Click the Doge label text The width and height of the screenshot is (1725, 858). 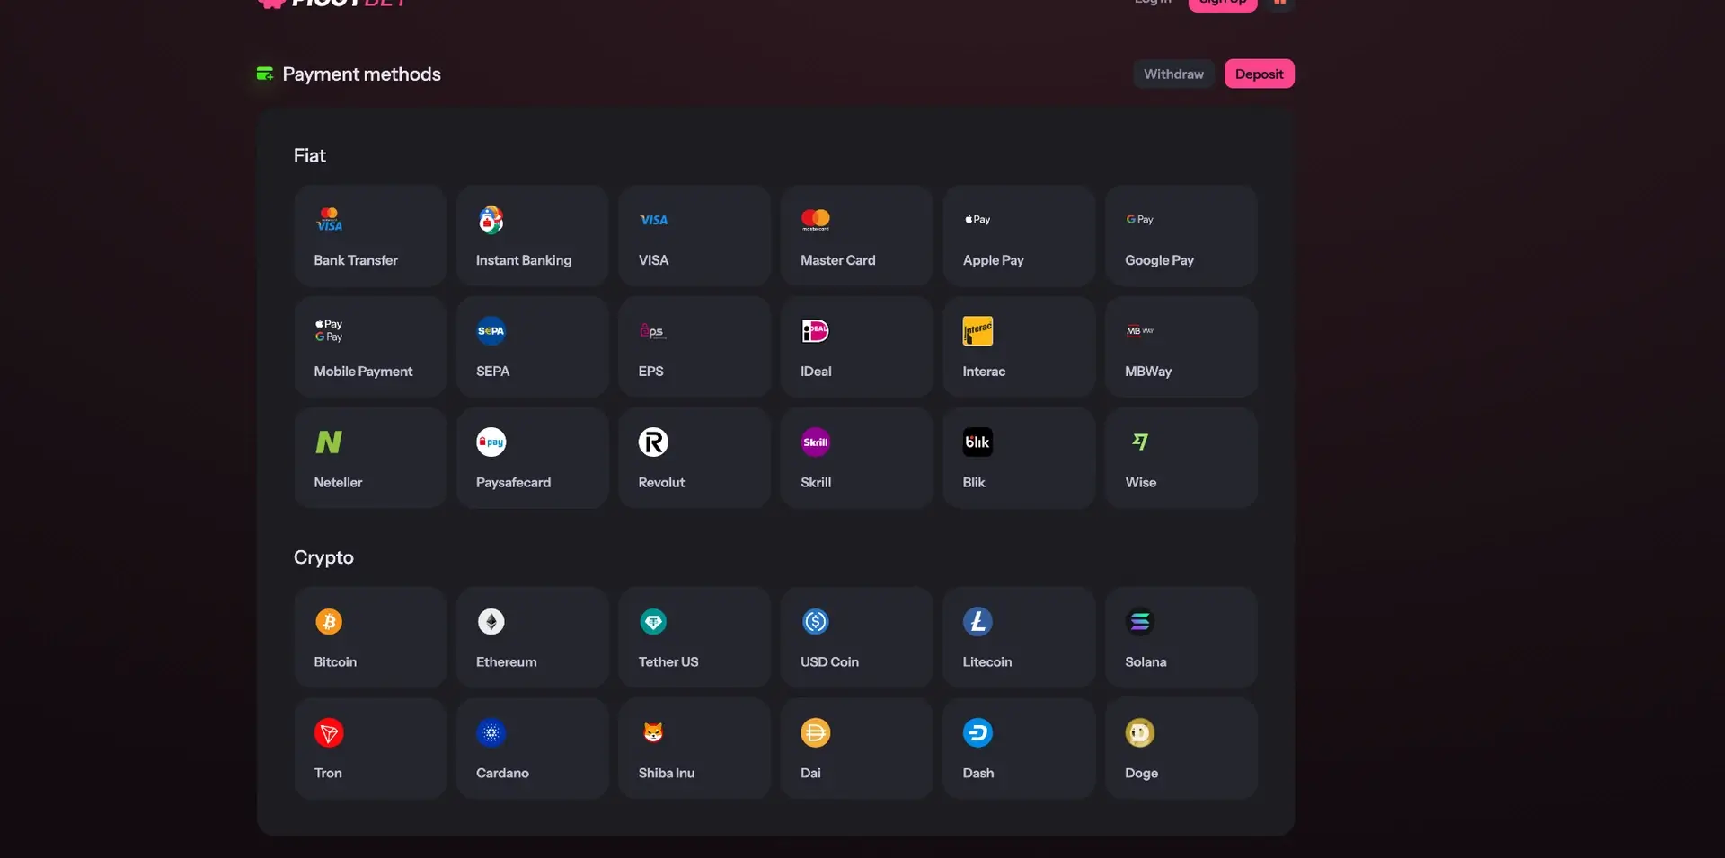tap(1141, 774)
